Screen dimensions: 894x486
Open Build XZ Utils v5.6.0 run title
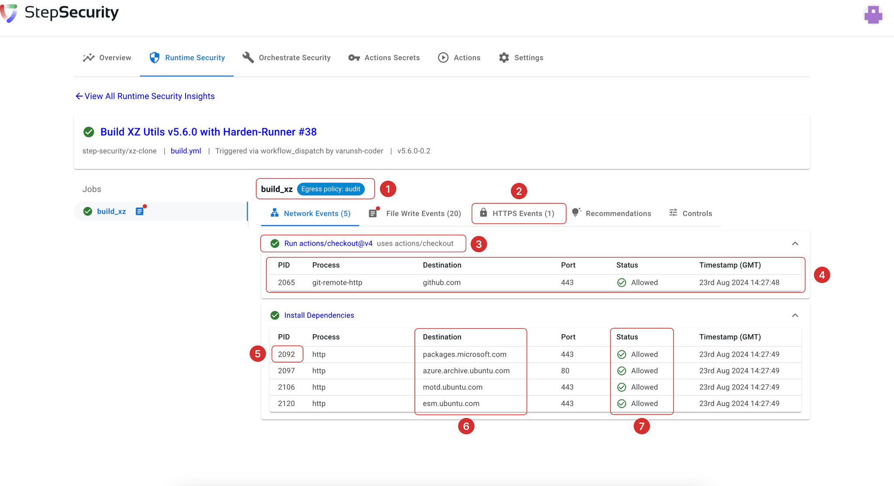208,132
